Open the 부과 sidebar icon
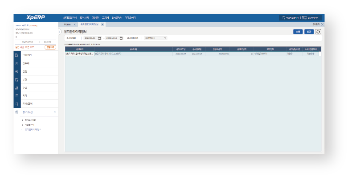The width and height of the screenshot is (352, 181). point(17,80)
